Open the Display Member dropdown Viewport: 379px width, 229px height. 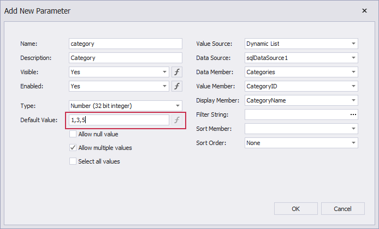[353, 100]
